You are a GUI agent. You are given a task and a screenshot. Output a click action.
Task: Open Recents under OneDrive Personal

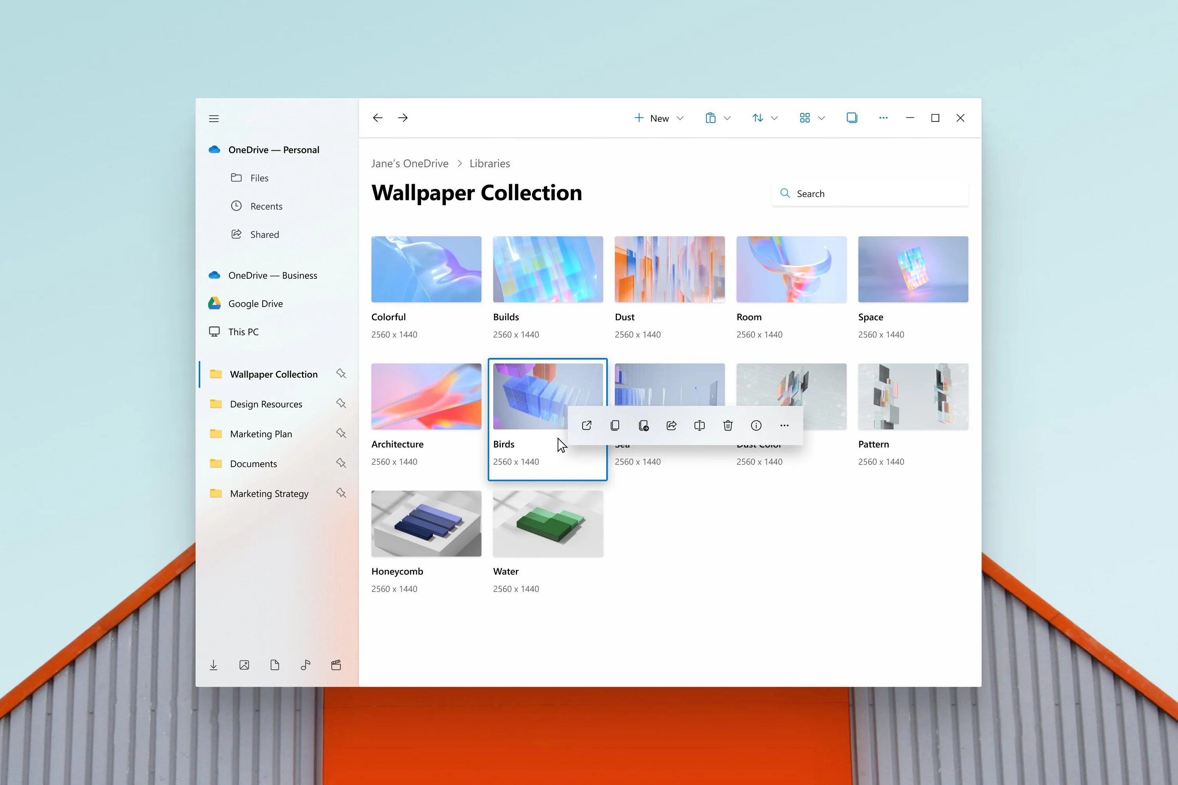pos(266,206)
